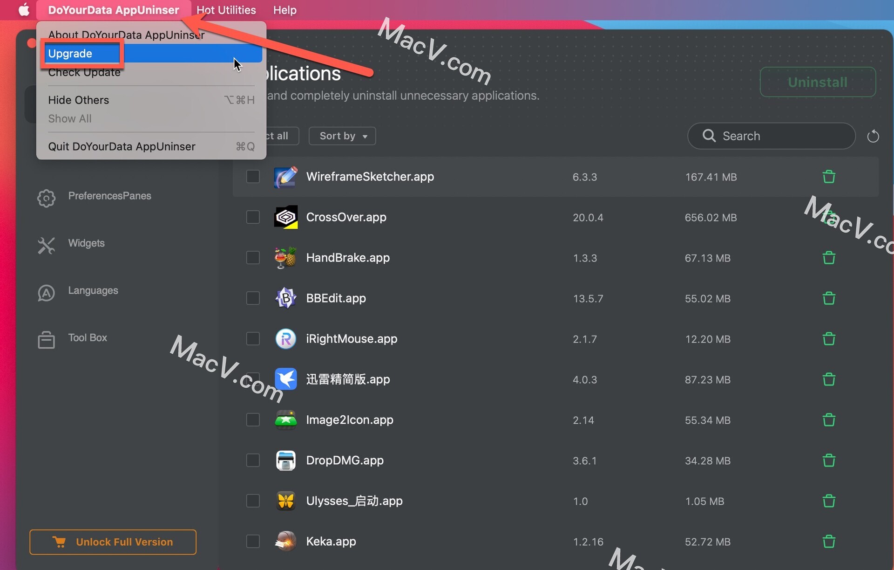894x570 pixels.
Task: Click the 656.02 MB size value
Action: pyautogui.click(x=711, y=218)
